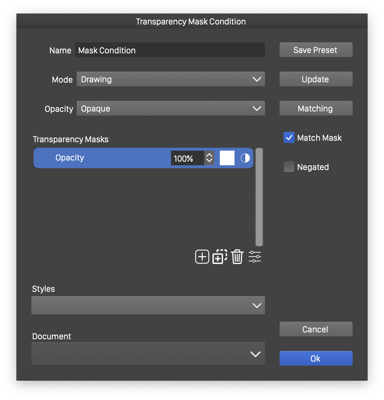Click the add new mask plus icon
This screenshot has width=384, height=400.
[202, 257]
